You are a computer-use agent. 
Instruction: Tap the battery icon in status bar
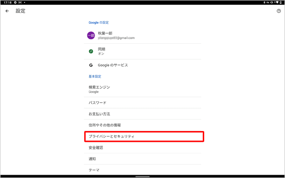pos(281,2)
